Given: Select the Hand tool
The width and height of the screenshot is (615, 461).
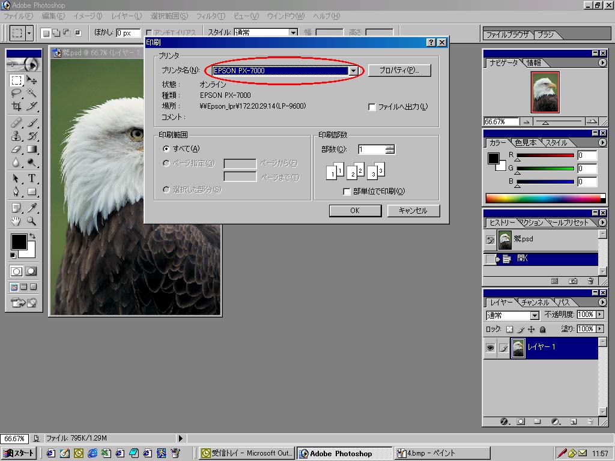Looking at the screenshot, I should pyautogui.click(x=17, y=221).
